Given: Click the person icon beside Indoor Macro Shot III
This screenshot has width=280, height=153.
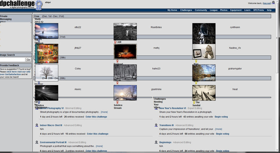Looking at the screenshot, I should tap(37, 125).
